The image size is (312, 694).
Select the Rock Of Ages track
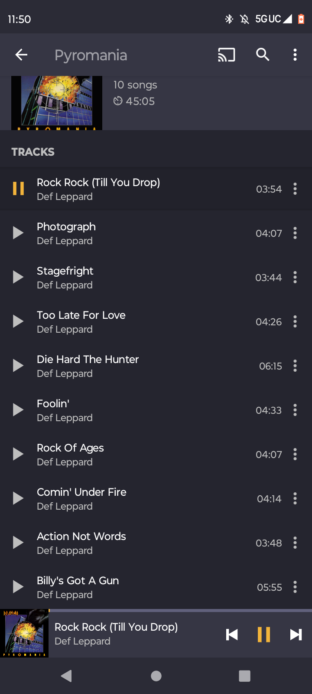70,448
